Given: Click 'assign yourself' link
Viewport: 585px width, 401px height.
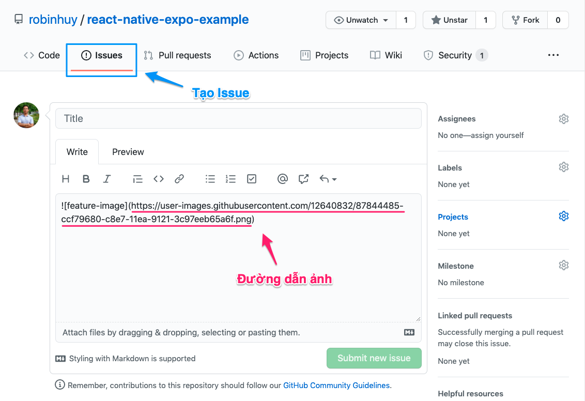Looking at the screenshot, I should tap(497, 135).
